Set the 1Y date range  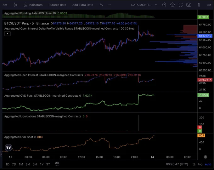coord(42,164)
